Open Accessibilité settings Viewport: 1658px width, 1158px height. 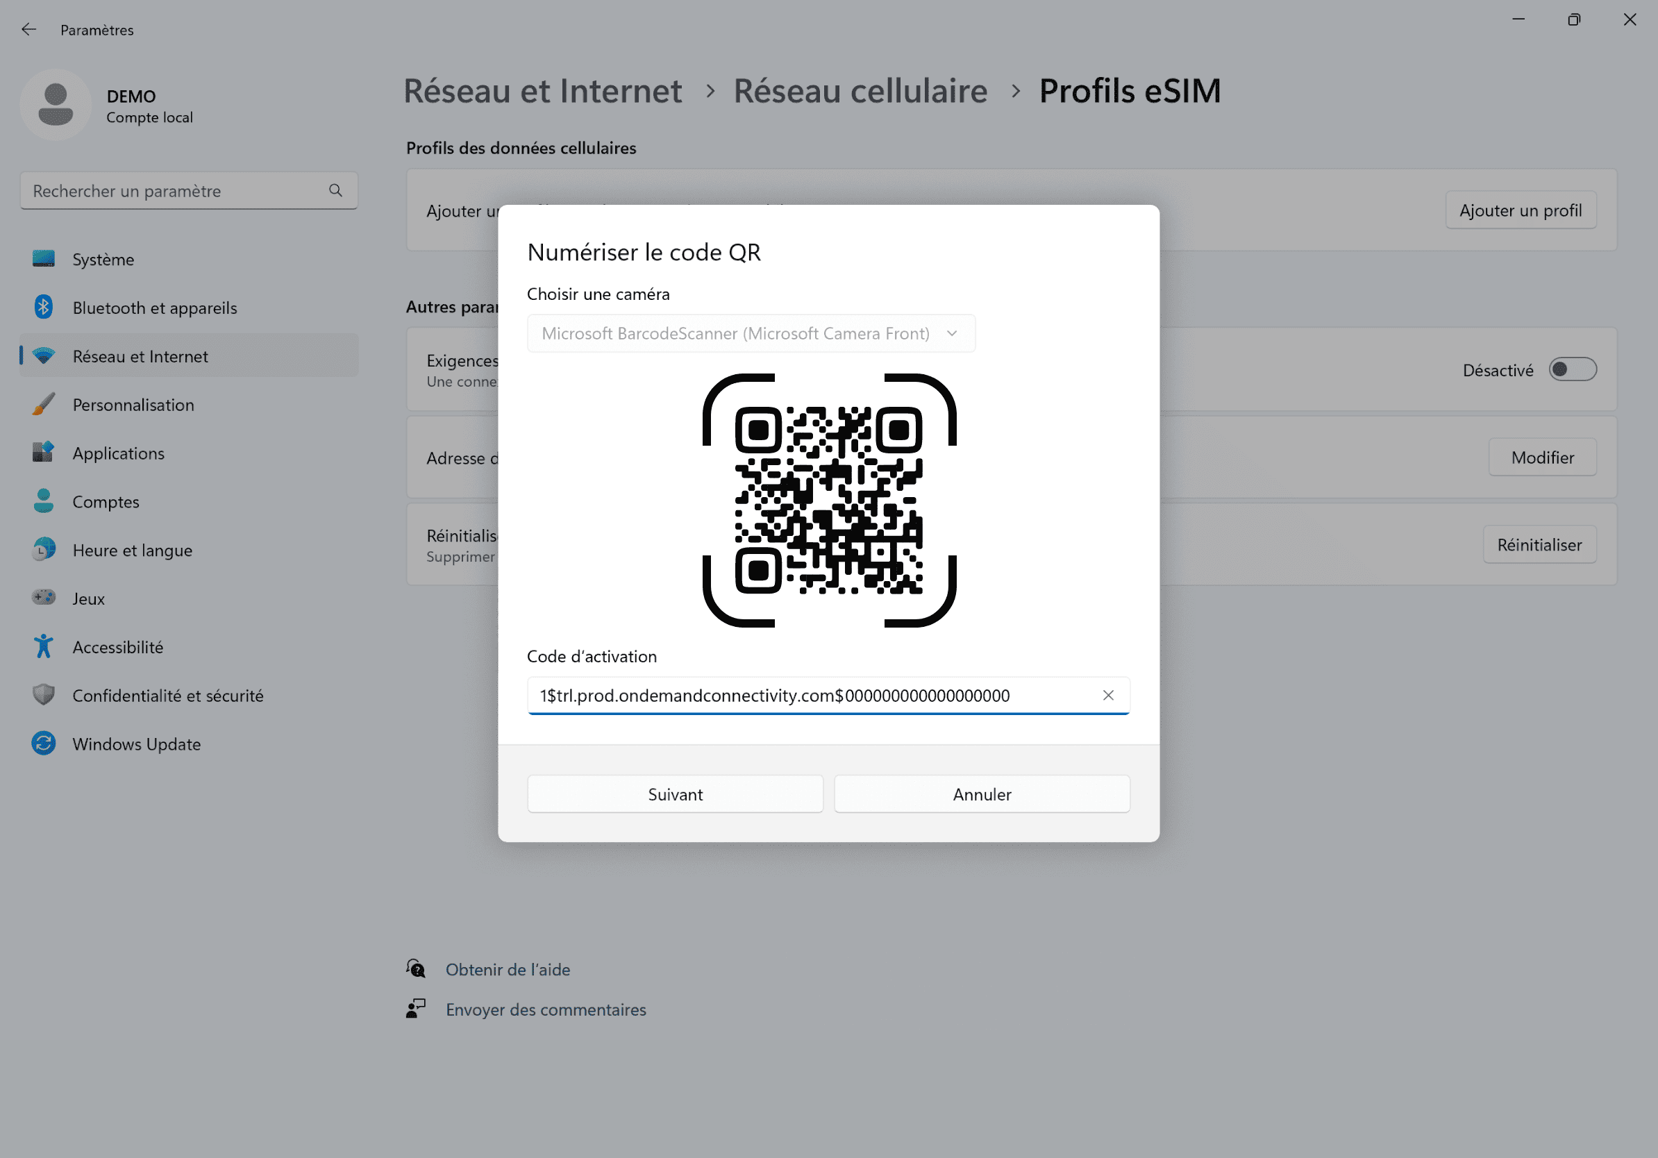[189, 646]
